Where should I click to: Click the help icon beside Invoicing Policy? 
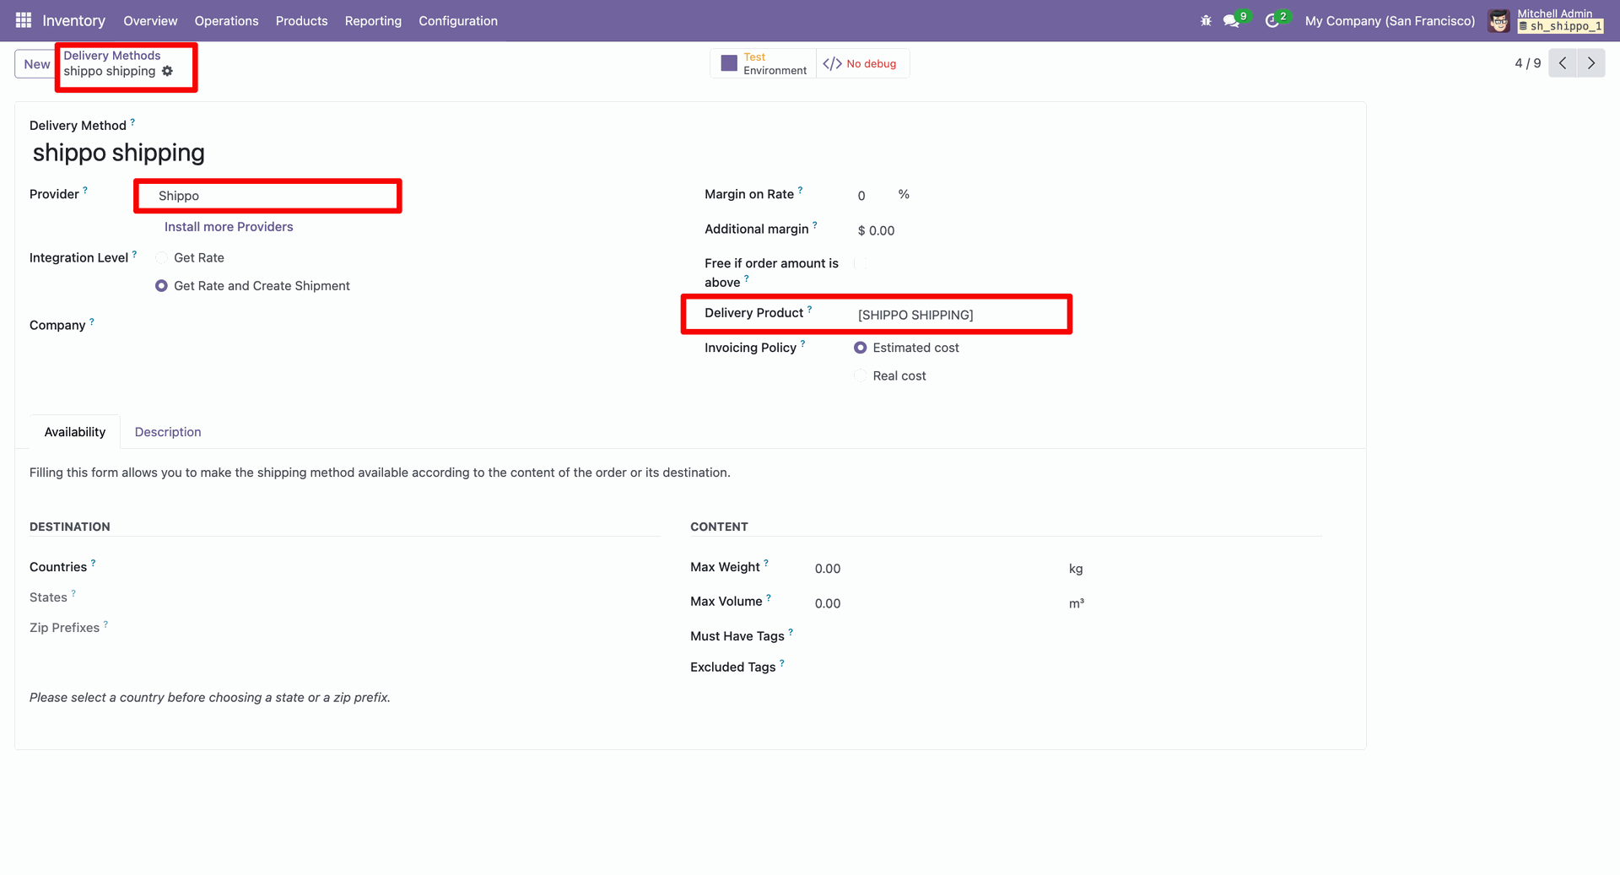point(802,343)
